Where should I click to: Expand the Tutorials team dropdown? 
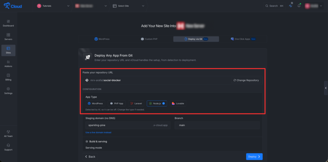[53, 6]
